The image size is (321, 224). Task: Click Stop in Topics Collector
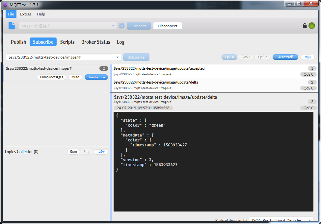coord(87,152)
